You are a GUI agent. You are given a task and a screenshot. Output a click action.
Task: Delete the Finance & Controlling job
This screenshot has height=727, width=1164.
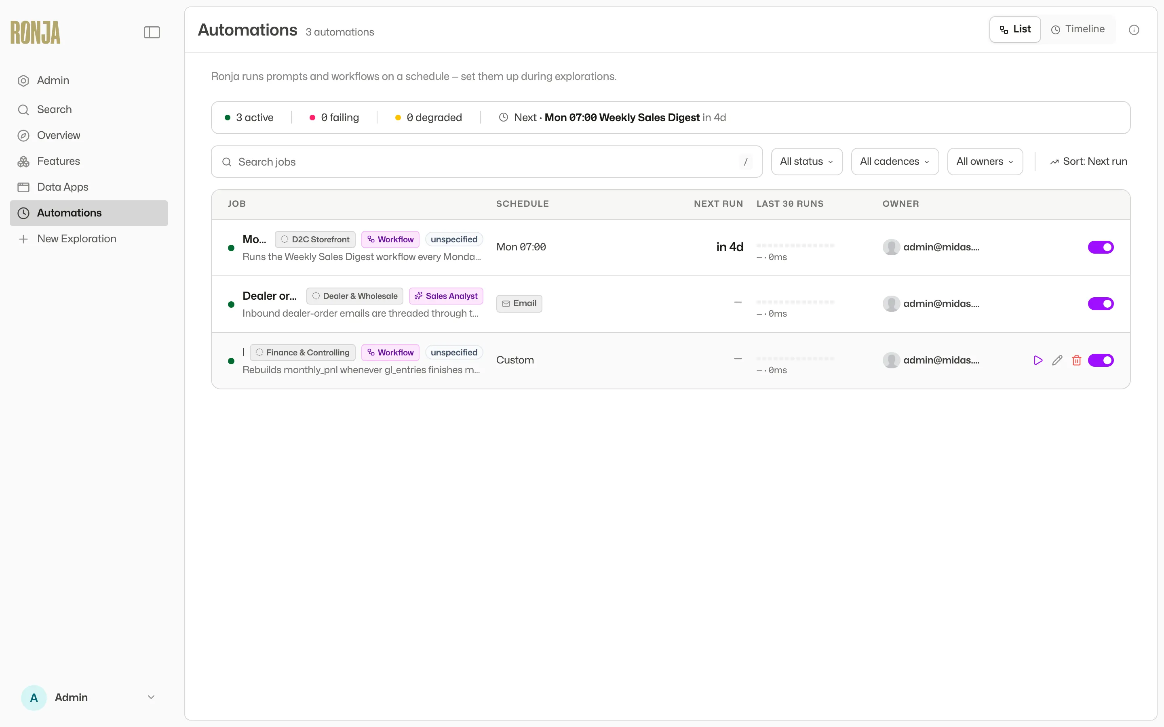click(1076, 360)
